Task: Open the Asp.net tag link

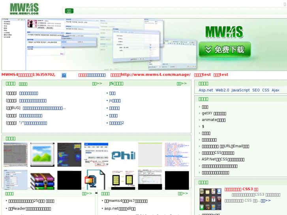Action: pyautogui.click(x=206, y=90)
